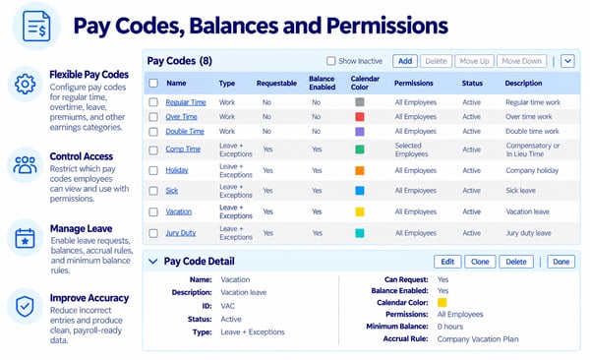Select the Vacation row checkbox
This screenshot has width=590, height=360.
tap(153, 212)
